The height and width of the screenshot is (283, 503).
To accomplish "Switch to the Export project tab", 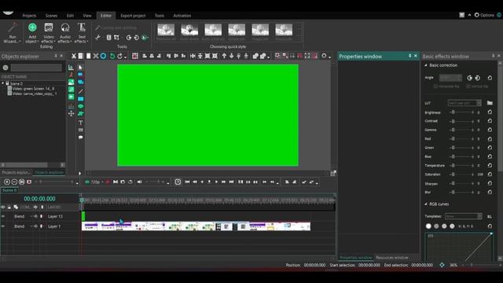I will [133, 16].
